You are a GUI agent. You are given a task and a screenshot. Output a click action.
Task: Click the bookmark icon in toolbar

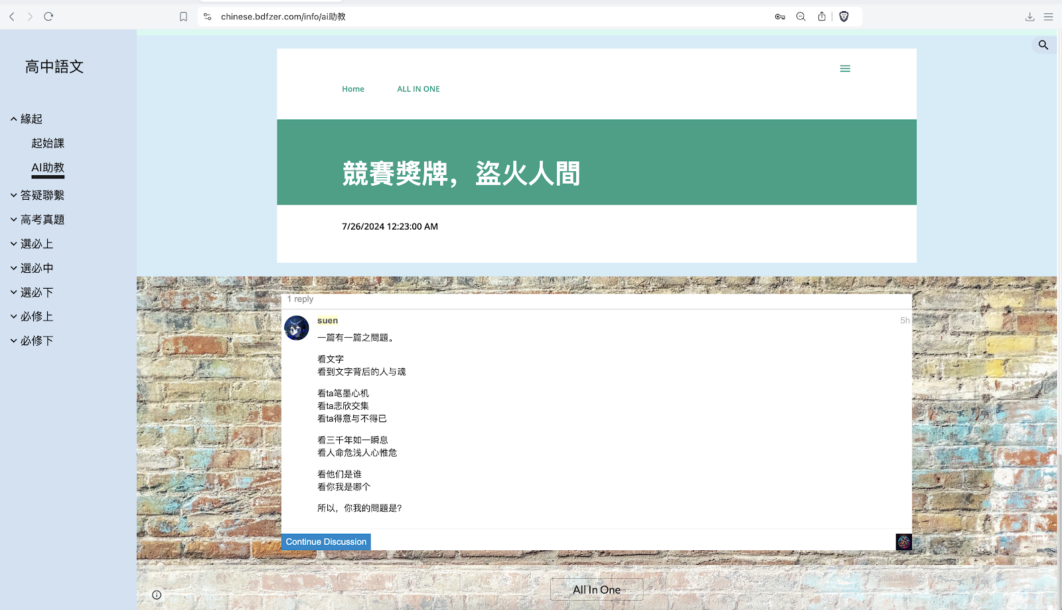(x=184, y=17)
